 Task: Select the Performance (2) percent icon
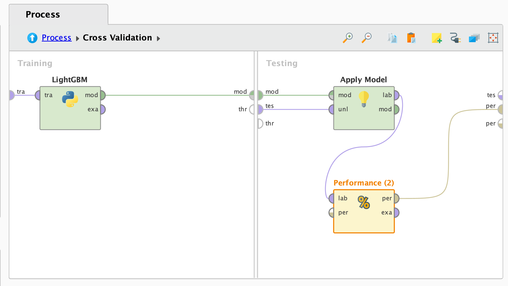point(364,202)
